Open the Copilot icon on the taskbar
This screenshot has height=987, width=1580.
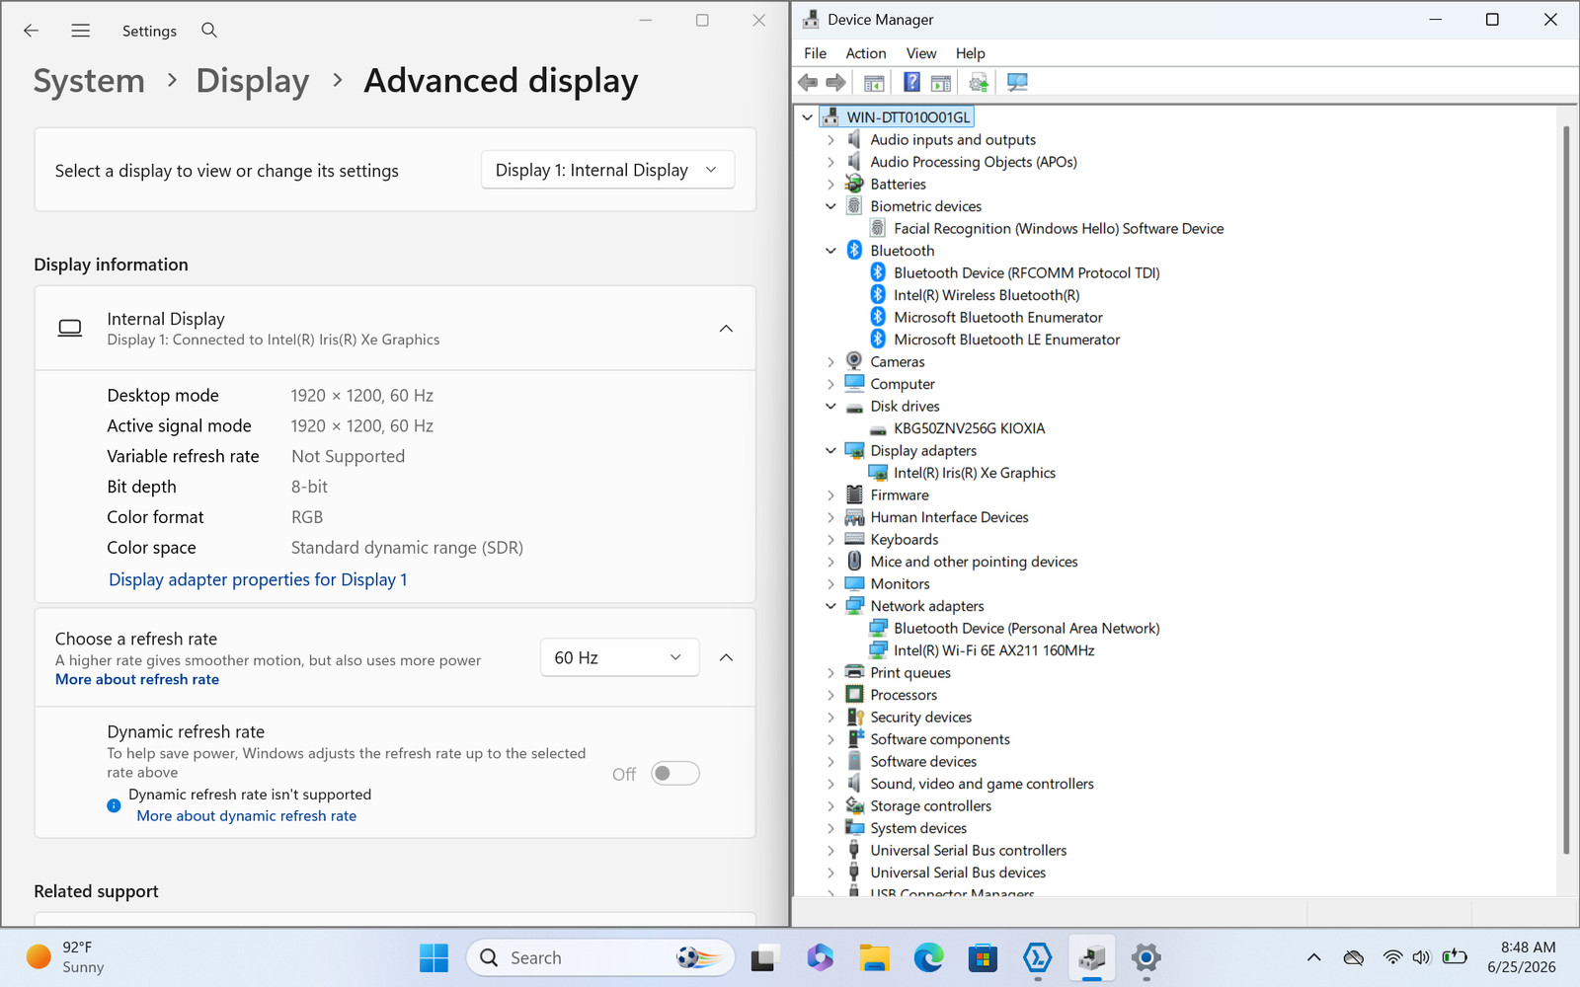click(820, 957)
